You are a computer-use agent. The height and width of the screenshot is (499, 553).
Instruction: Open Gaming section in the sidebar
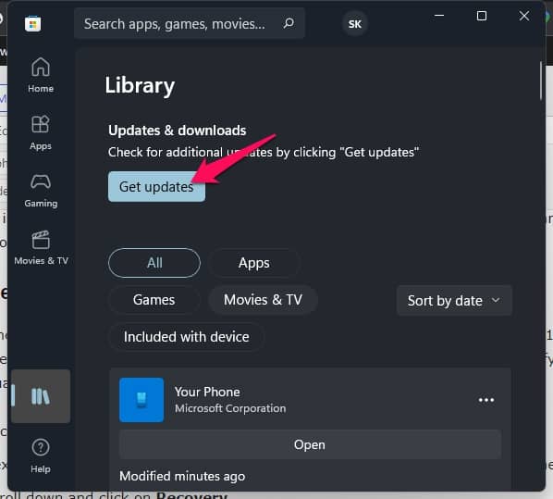coord(41,191)
